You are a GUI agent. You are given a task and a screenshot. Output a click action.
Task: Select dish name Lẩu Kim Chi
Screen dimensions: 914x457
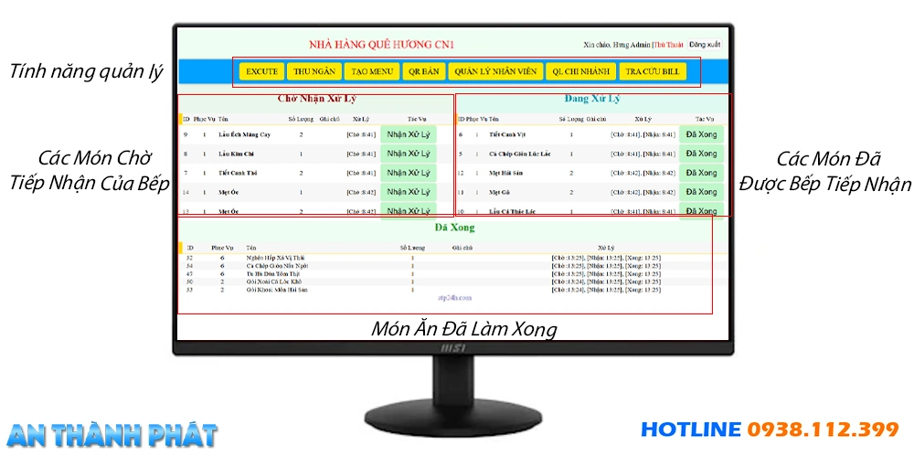point(236,154)
